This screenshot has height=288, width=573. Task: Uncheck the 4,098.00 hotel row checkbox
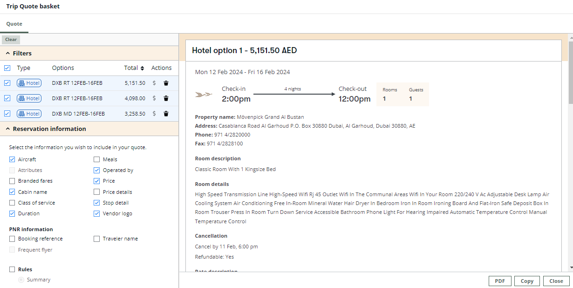7,98
